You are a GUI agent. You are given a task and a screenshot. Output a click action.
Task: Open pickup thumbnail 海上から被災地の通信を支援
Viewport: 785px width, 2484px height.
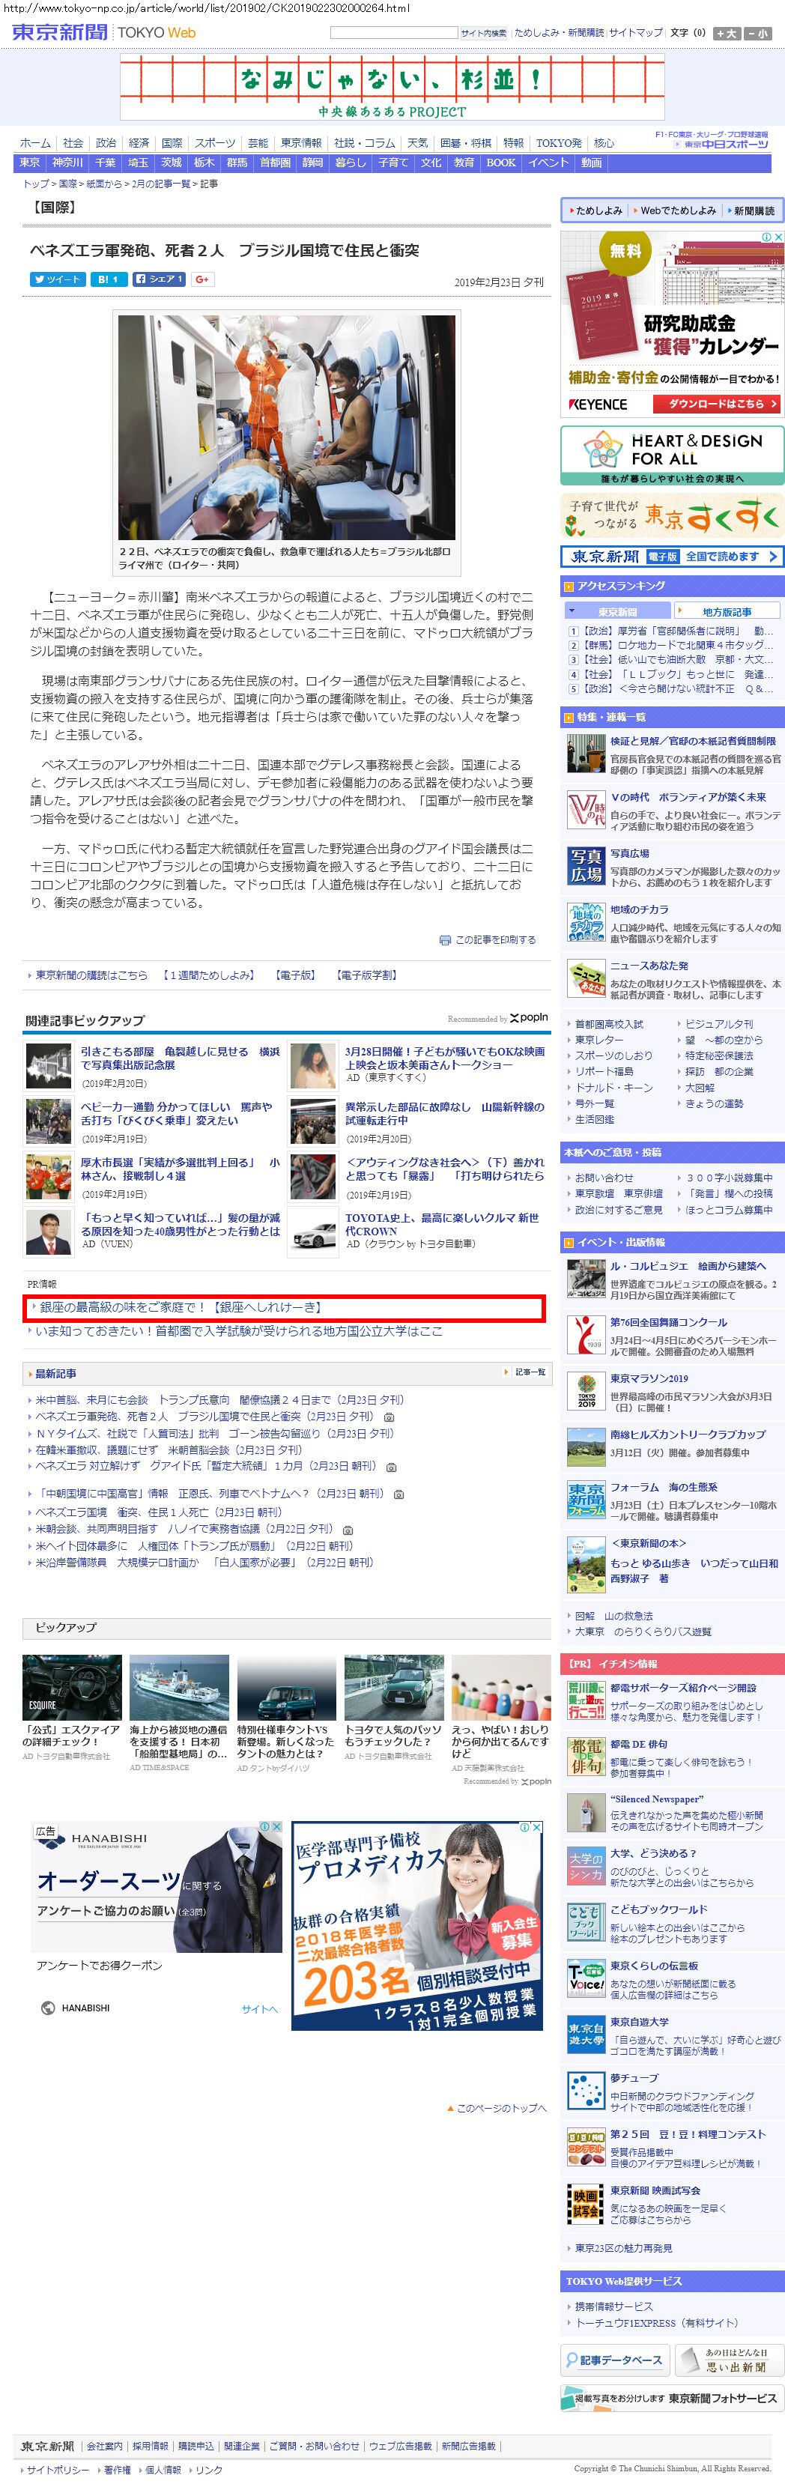178,1688
